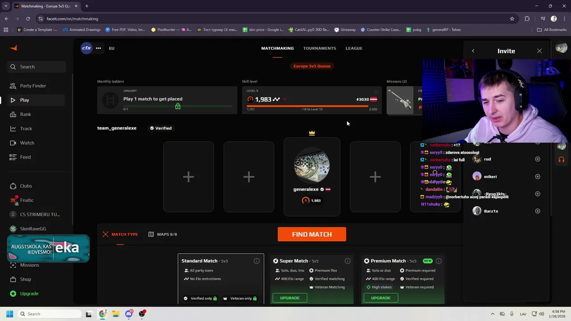Open the Windows Start menu

pyautogui.click(x=9, y=314)
